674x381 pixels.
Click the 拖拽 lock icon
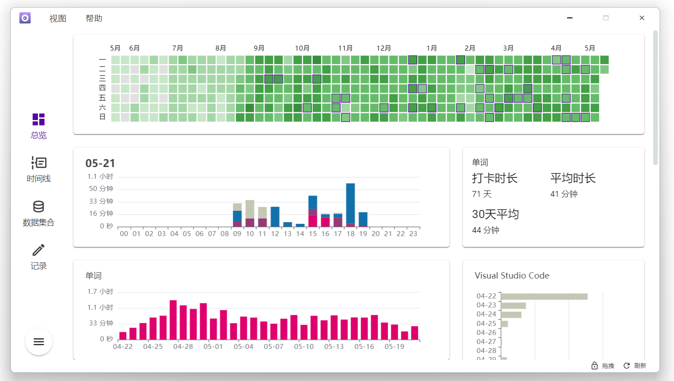pos(595,366)
